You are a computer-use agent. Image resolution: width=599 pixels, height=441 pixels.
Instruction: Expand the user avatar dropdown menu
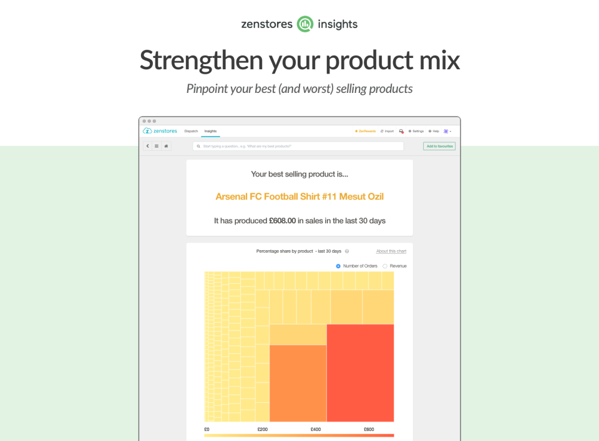(x=447, y=131)
